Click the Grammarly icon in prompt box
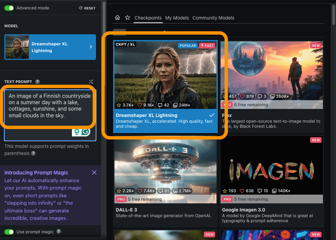336x240 pixels. 86,131
